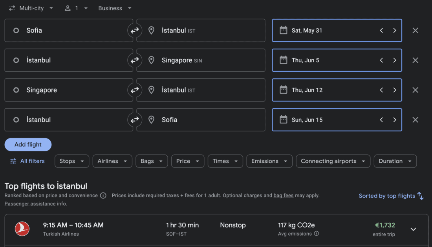The height and width of the screenshot is (247, 432).
Task: Go to previous day before Thu, Jun 5
Action: click(x=381, y=60)
